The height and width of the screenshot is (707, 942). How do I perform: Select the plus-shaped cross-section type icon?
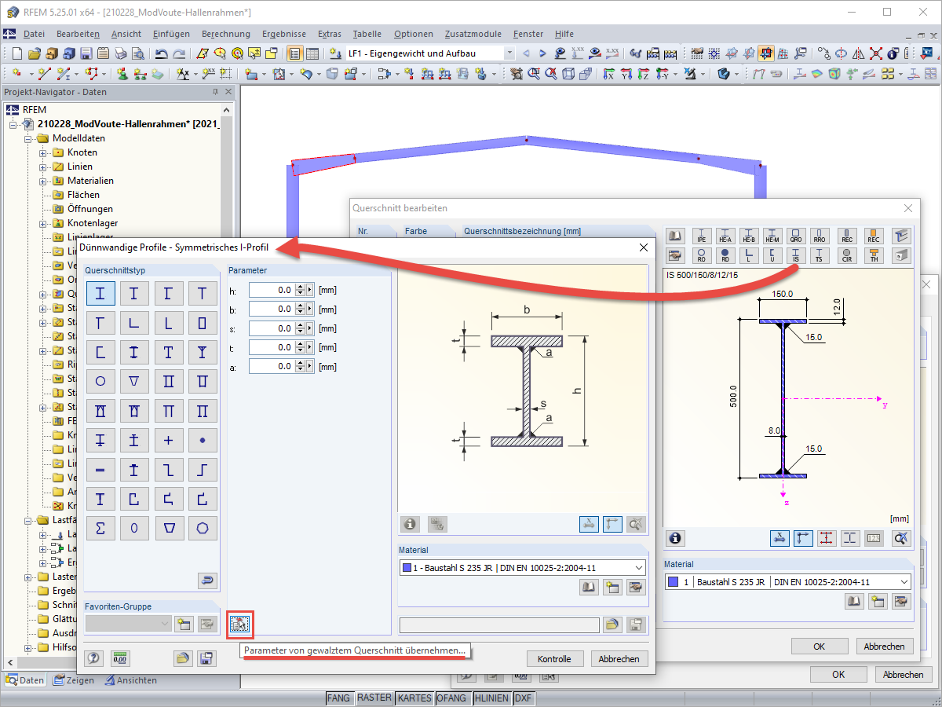coord(169,440)
